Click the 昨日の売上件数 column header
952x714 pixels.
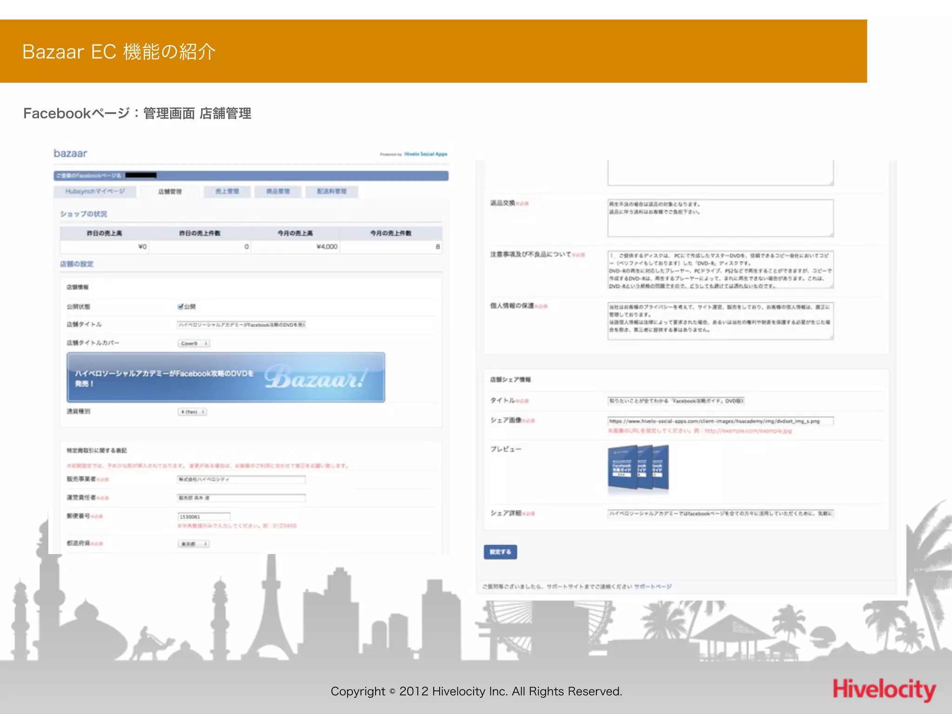[200, 233]
